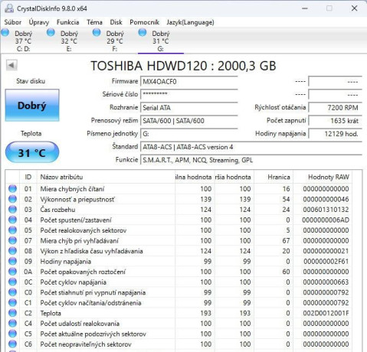Click the status orb of the E: disk

click(x=51, y=32)
